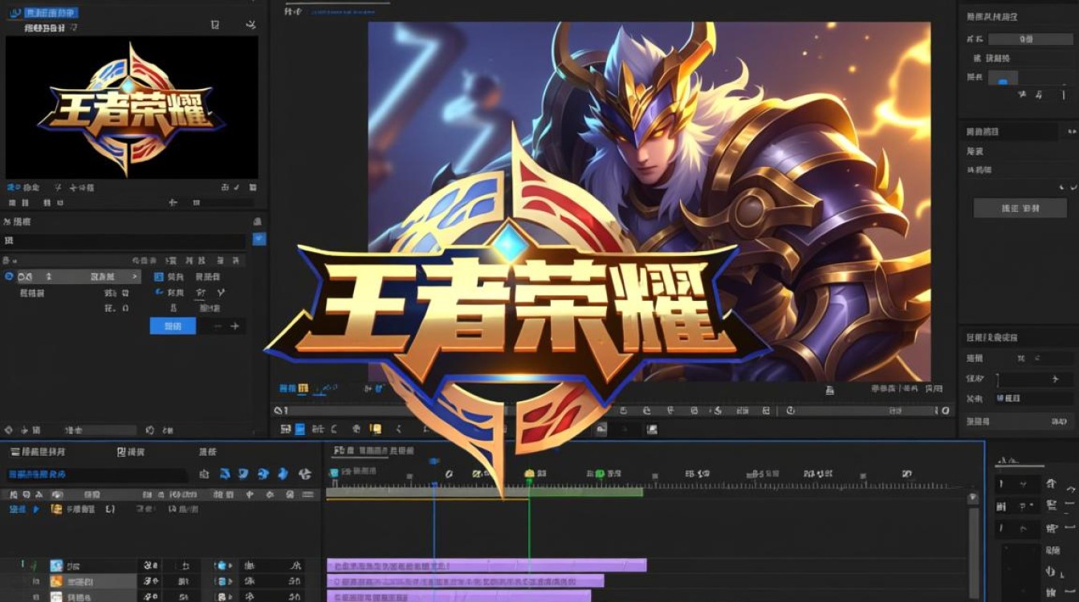Viewport: 1079px width, 602px height.
Task: Focus the search field in the project panel
Action: 124,241
